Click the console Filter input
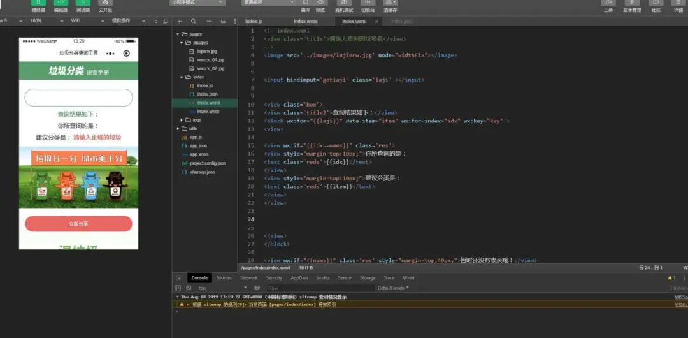The width and height of the screenshot is (688, 338). pos(320,288)
